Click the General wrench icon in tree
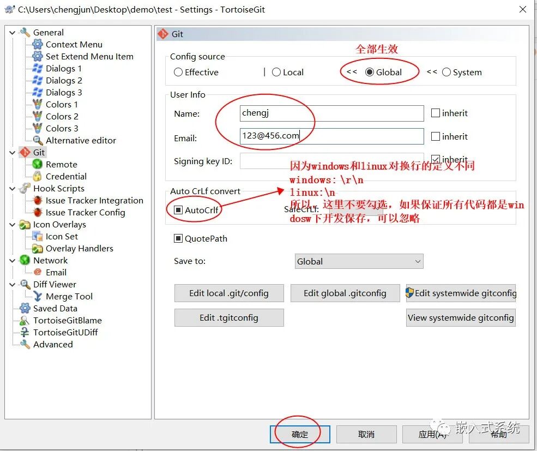Screen dimensions: 537x451 pyautogui.click(x=25, y=32)
